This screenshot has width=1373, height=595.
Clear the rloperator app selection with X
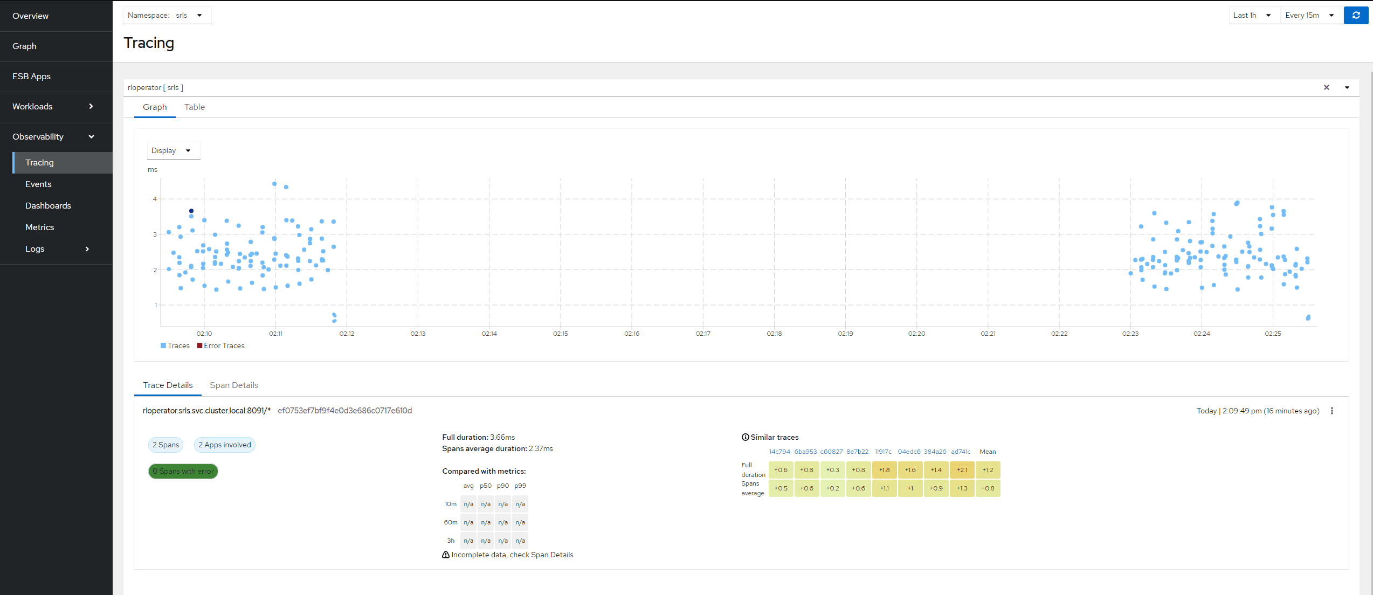(x=1326, y=87)
